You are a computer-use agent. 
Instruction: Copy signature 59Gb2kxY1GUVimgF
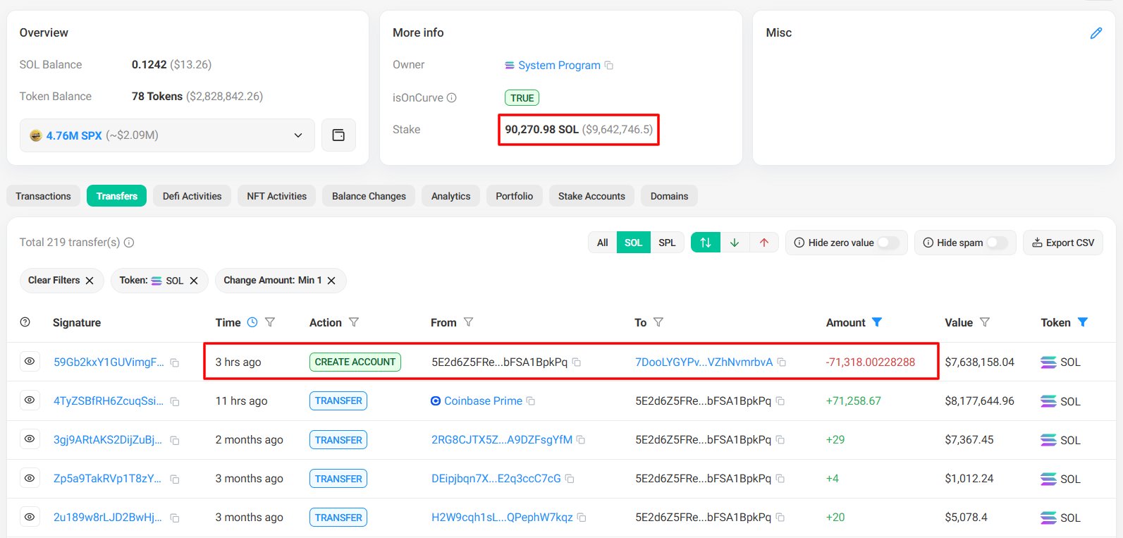click(175, 362)
